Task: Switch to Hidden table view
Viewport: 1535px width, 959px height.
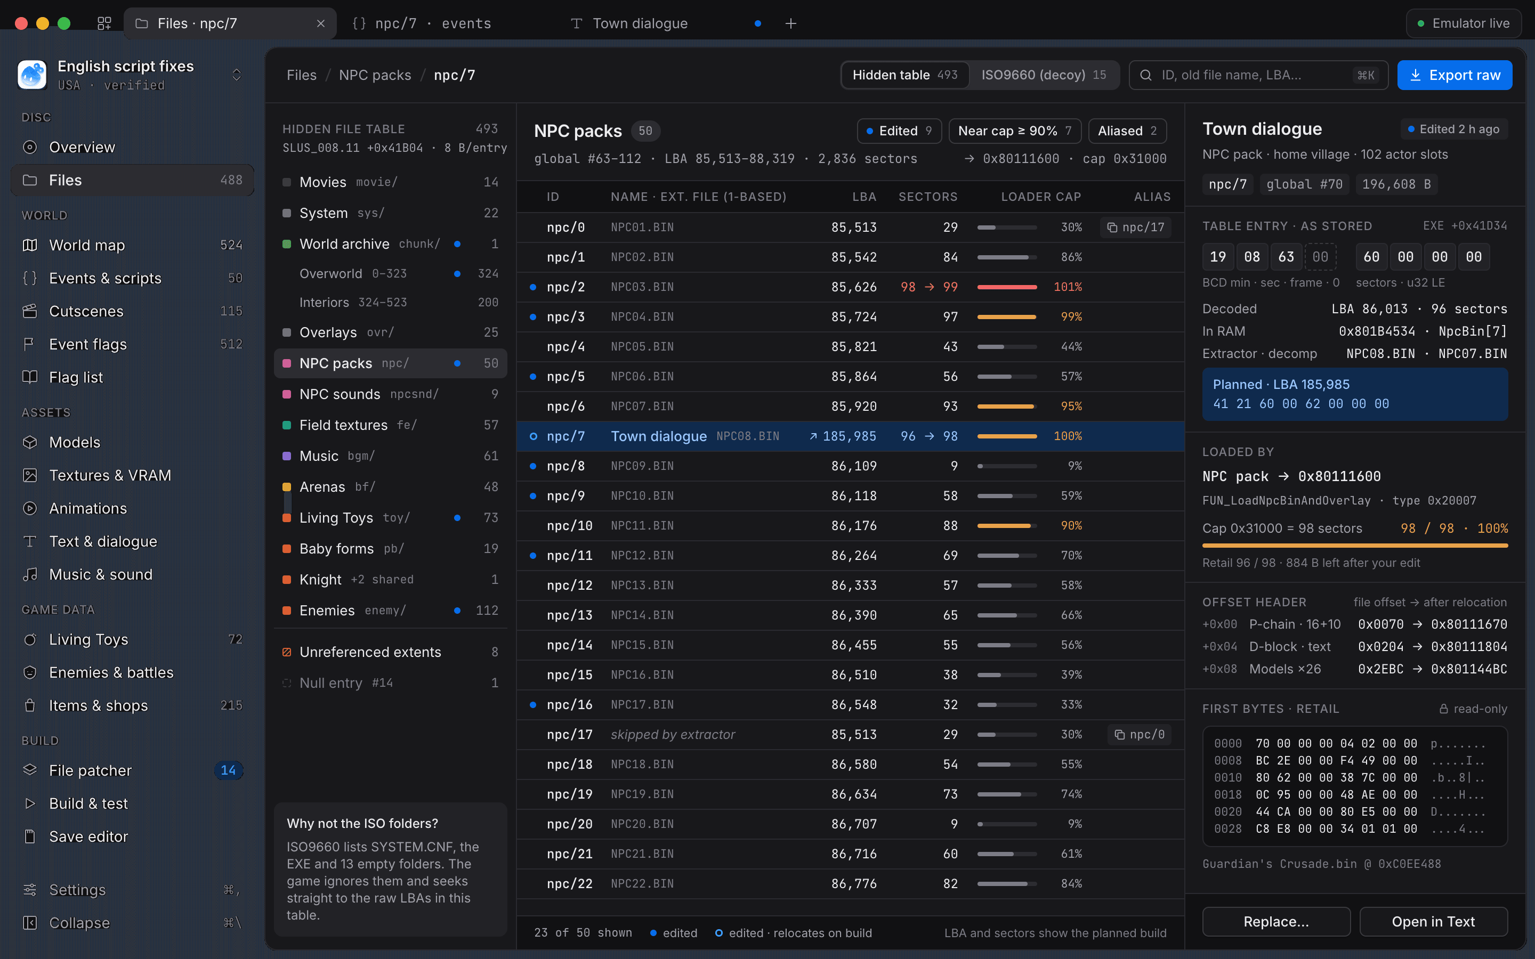Action: [905, 75]
